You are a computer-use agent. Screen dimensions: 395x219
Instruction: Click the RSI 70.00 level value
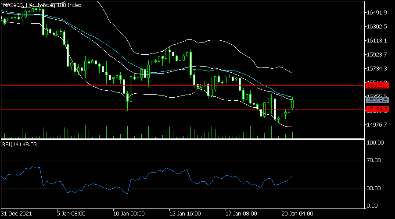374,160
